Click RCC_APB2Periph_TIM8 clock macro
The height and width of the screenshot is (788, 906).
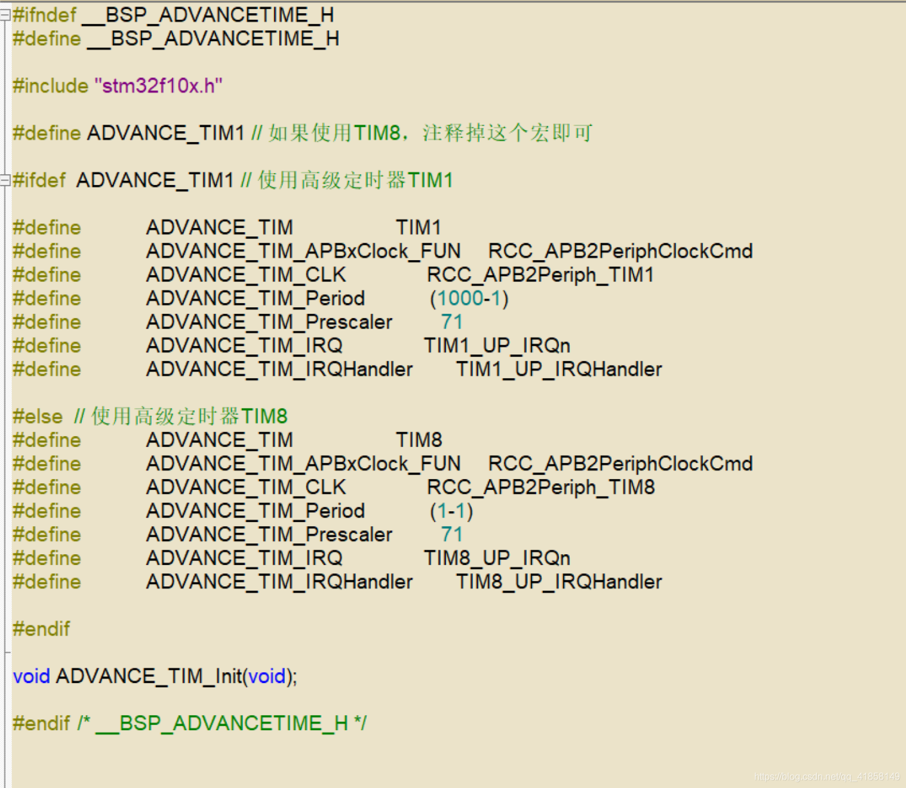541,487
